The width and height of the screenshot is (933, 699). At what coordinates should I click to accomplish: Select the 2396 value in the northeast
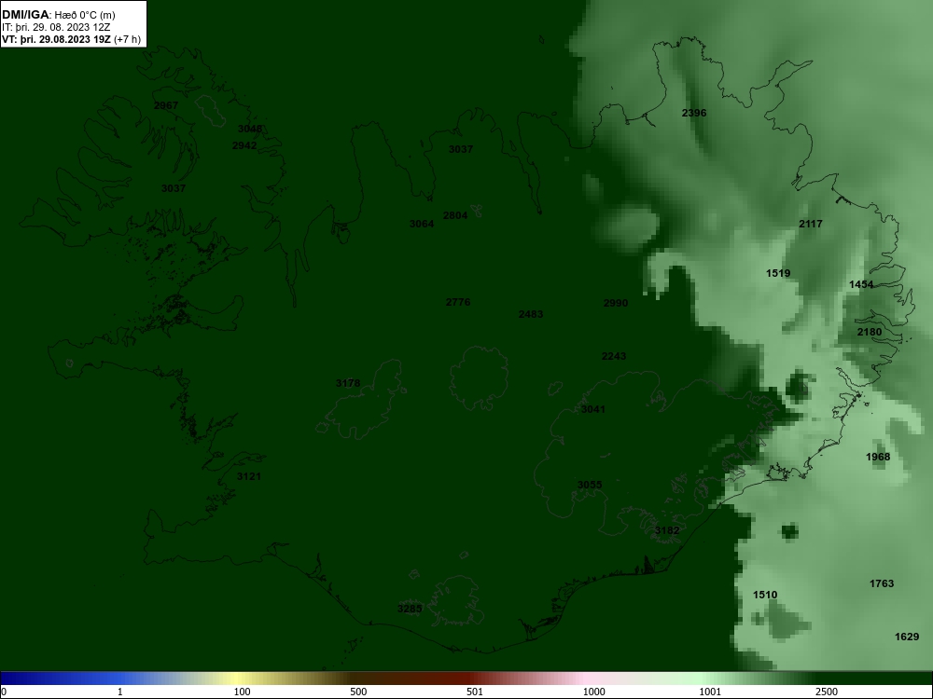pos(694,113)
